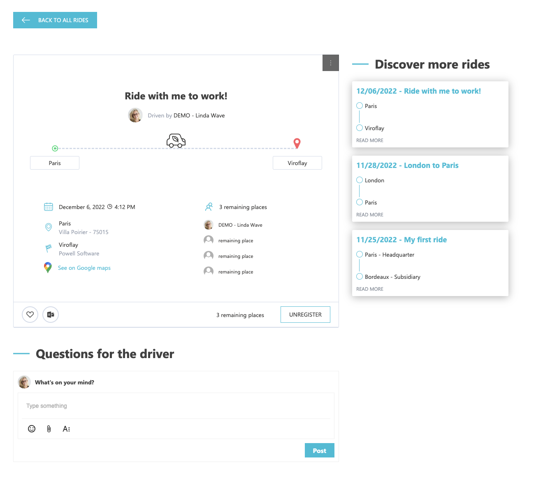
Task: Open the Outlook calendar icon for this ride
Action: 50,315
